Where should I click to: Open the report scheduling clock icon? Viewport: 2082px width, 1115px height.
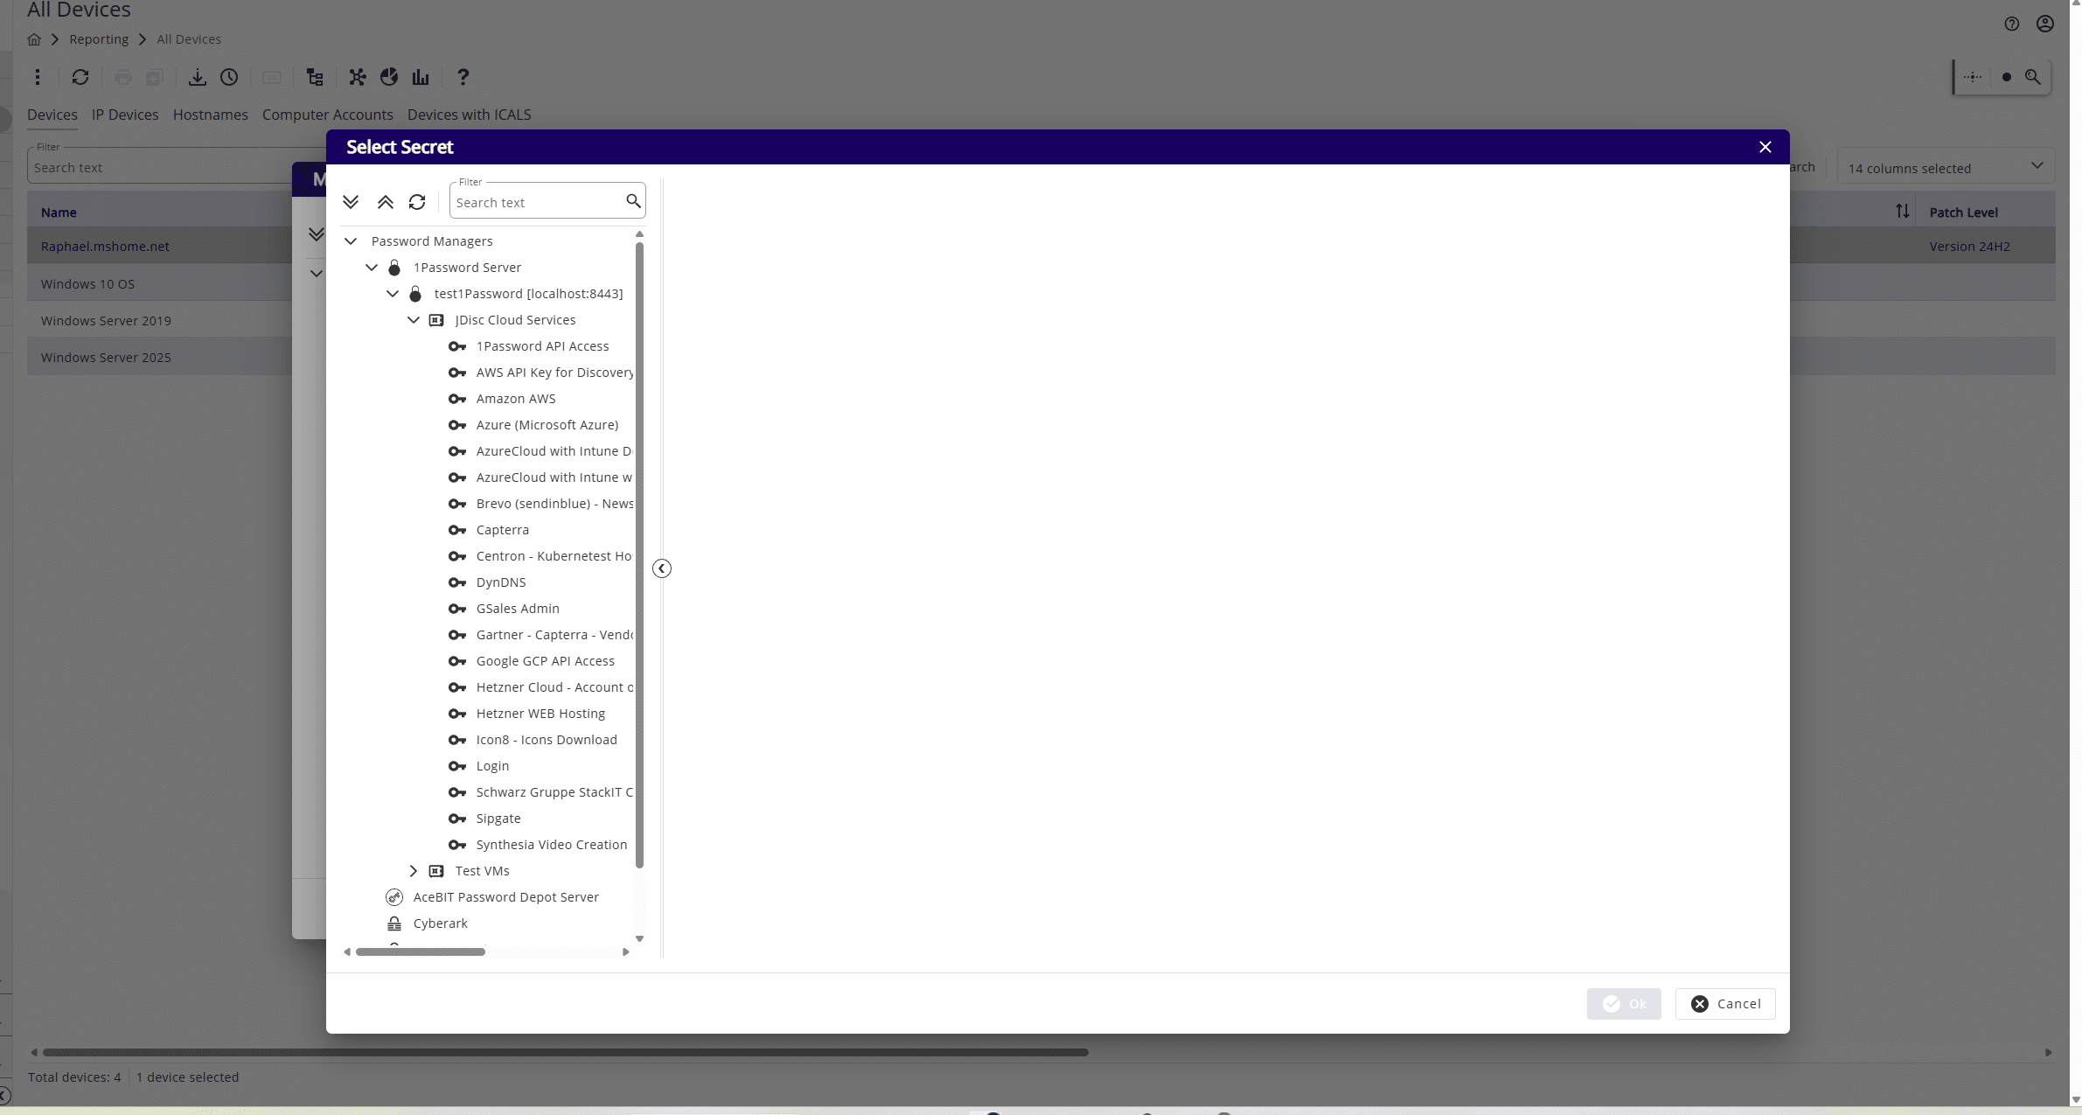click(229, 78)
